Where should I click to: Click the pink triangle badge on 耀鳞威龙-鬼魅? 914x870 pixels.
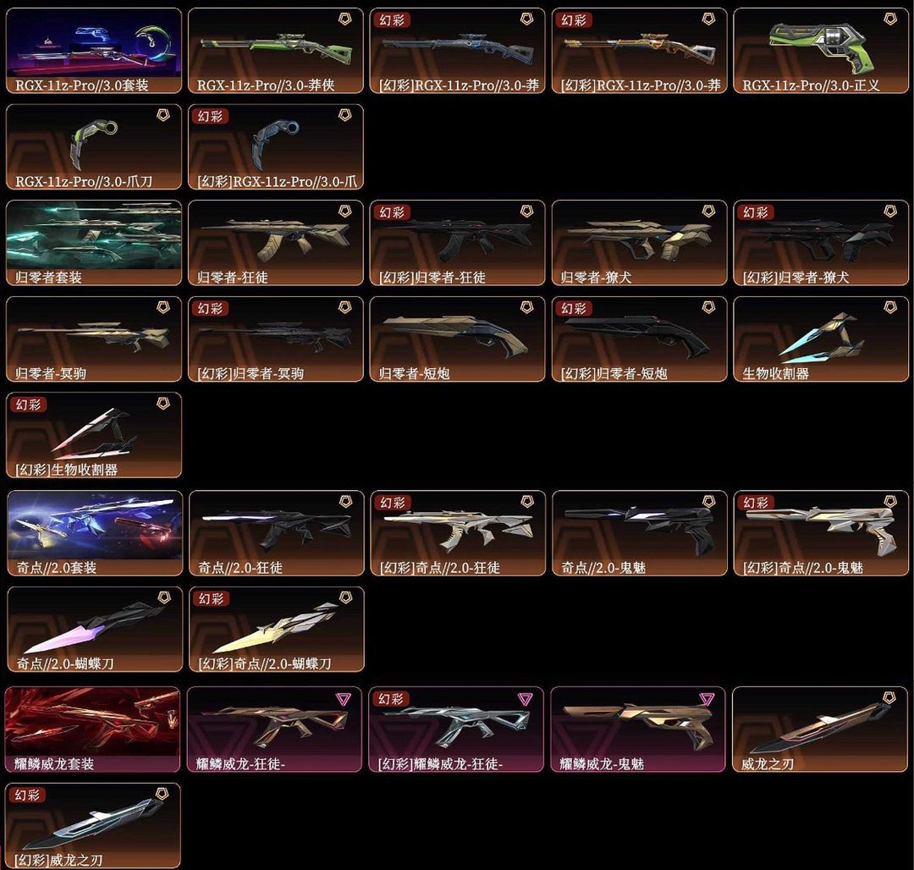707,699
